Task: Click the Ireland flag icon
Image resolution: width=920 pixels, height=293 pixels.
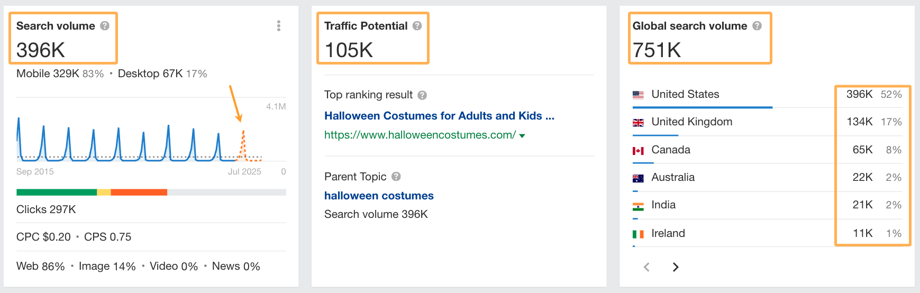Action: (638, 234)
